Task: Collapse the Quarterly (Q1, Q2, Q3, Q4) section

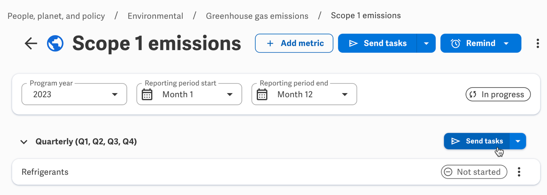Action: coord(24,142)
